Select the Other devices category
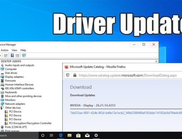The image size is (182, 139). 13,107
